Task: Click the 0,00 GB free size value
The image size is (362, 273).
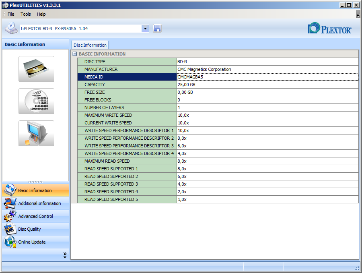Action: click(x=267, y=92)
